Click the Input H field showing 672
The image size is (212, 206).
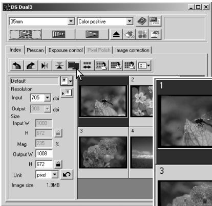pos(44,133)
